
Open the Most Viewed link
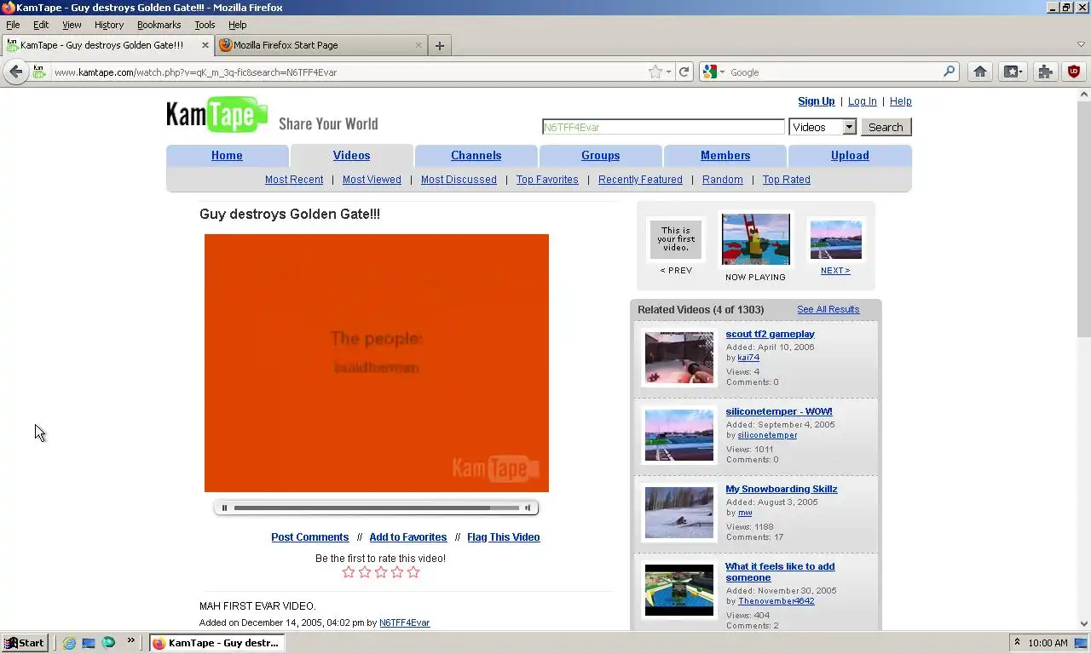click(x=372, y=180)
